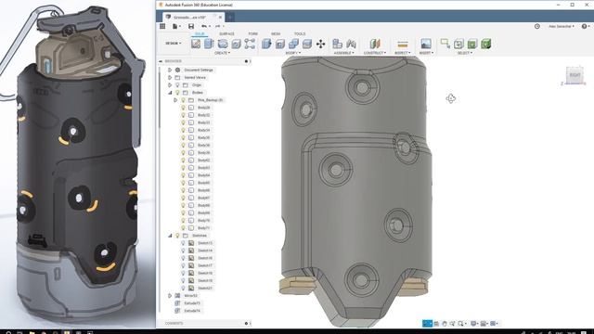The image size is (594, 334).
Task: Open the job status clock icon
Action: click(536, 26)
